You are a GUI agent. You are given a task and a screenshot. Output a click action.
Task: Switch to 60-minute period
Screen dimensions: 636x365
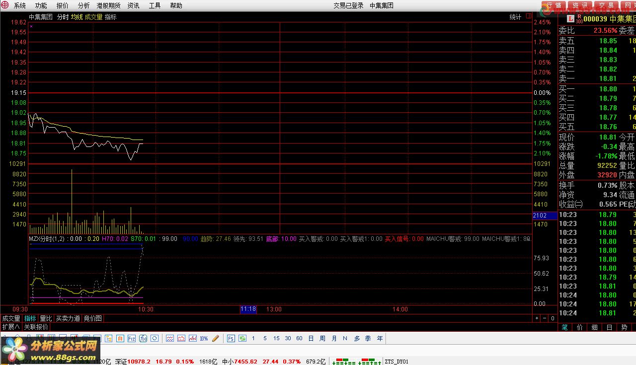(x=299, y=338)
